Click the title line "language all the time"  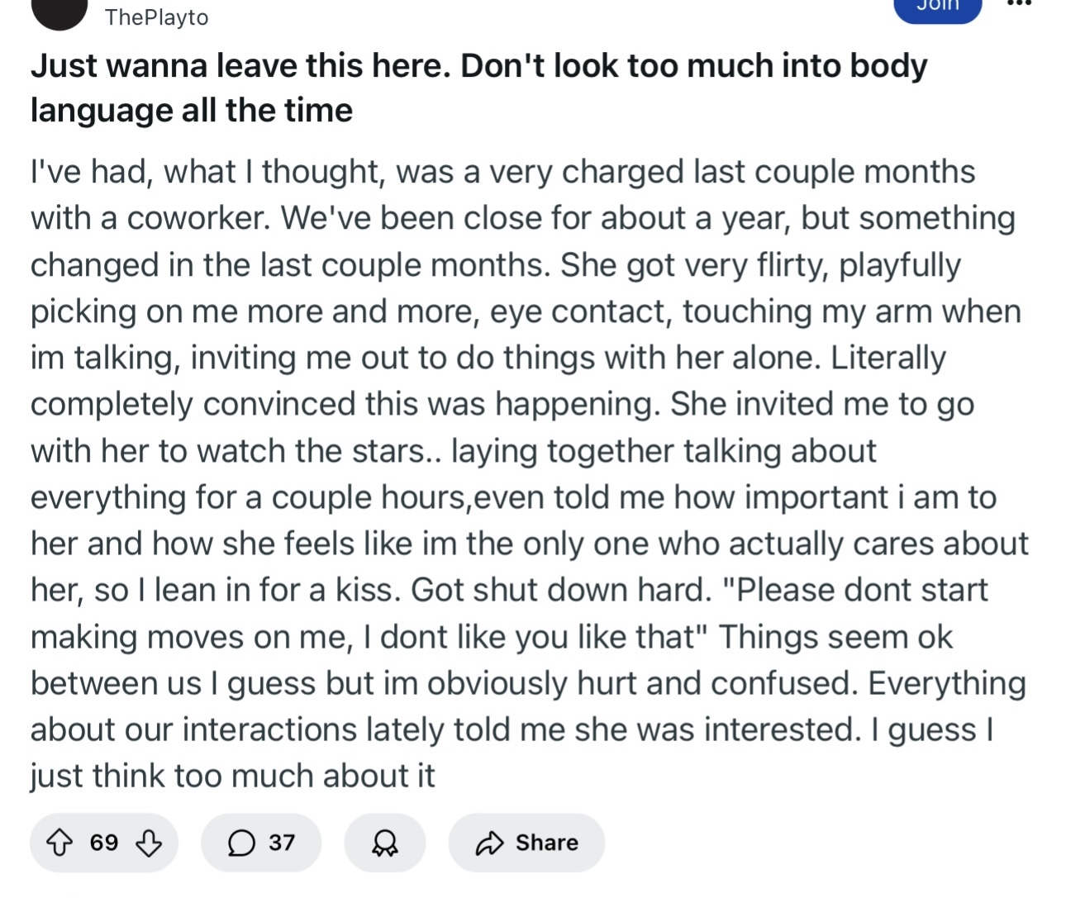pyautogui.click(x=192, y=111)
